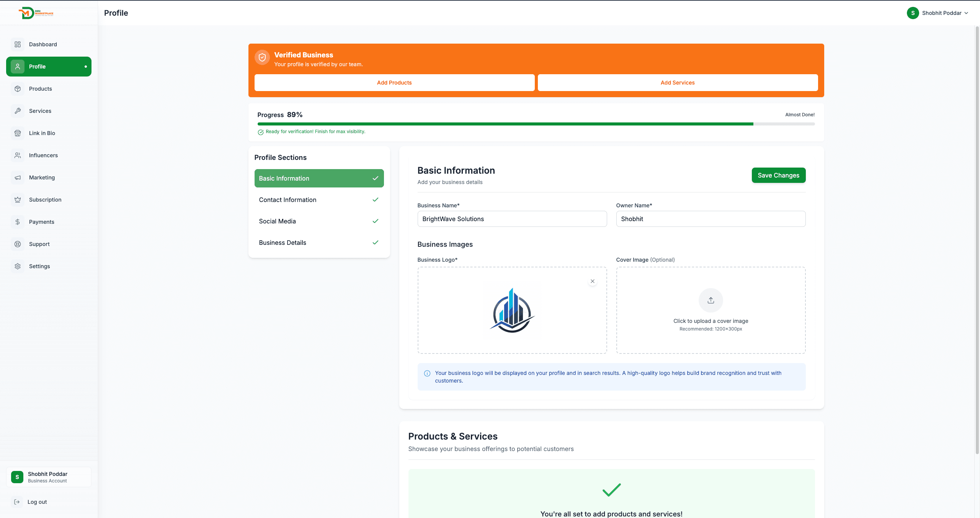This screenshot has width=980, height=518.
Task: Open Dashboard via its grid icon
Action: click(x=18, y=44)
